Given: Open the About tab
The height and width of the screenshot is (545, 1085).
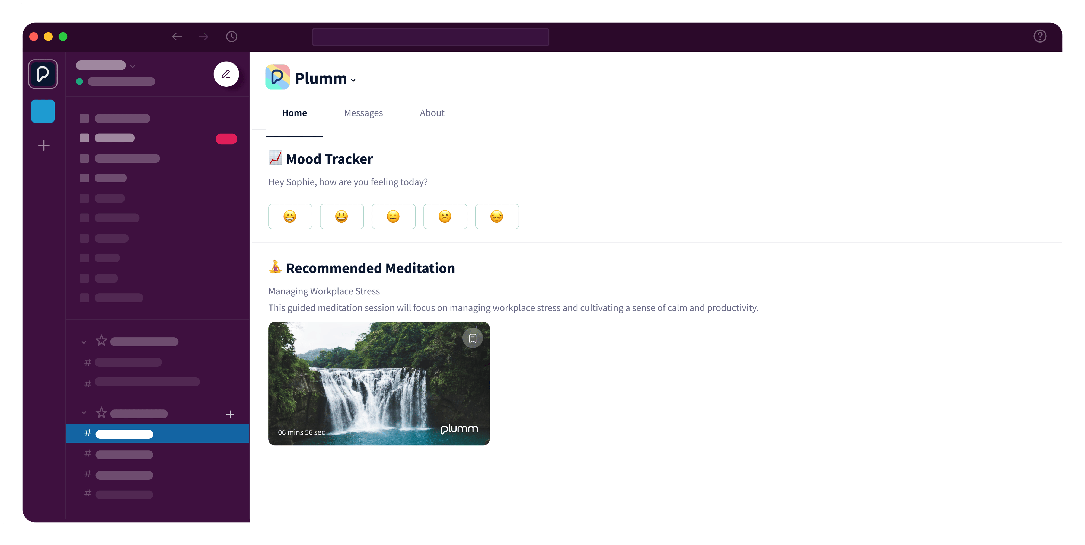Looking at the screenshot, I should tap(432, 113).
